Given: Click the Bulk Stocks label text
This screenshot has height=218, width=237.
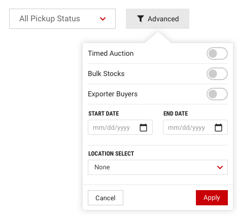Looking at the screenshot, I should click(106, 74).
